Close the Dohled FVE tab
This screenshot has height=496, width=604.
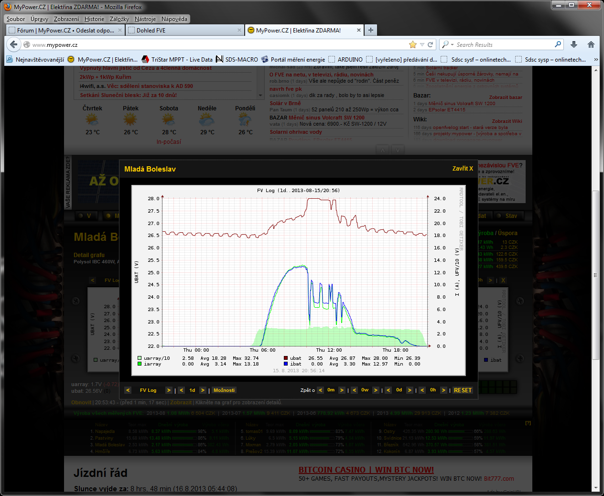click(239, 30)
